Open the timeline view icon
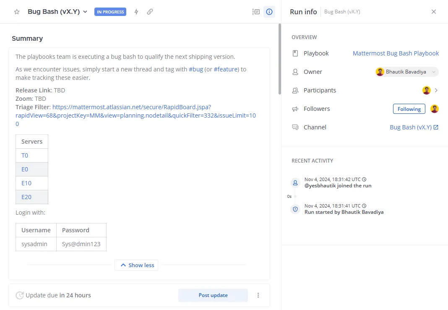448x310 pixels. pos(256,12)
